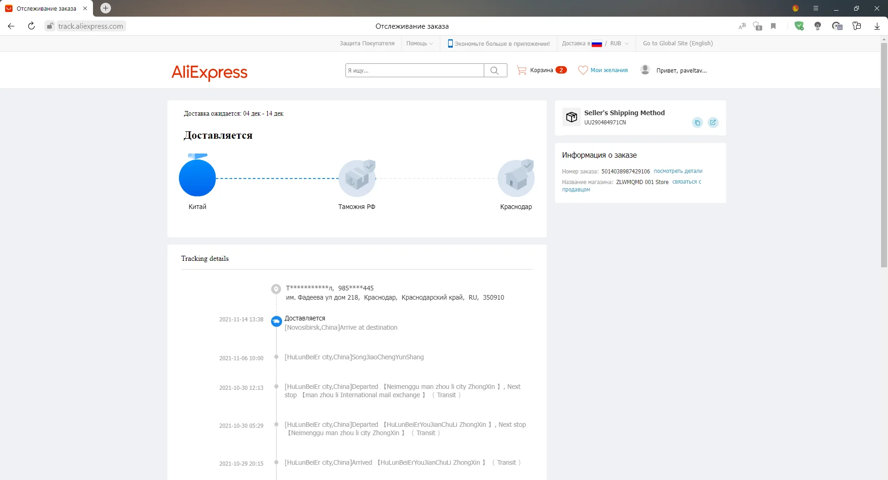Focus the Я ищу... search field
This screenshot has width=888, height=480.
415,70
